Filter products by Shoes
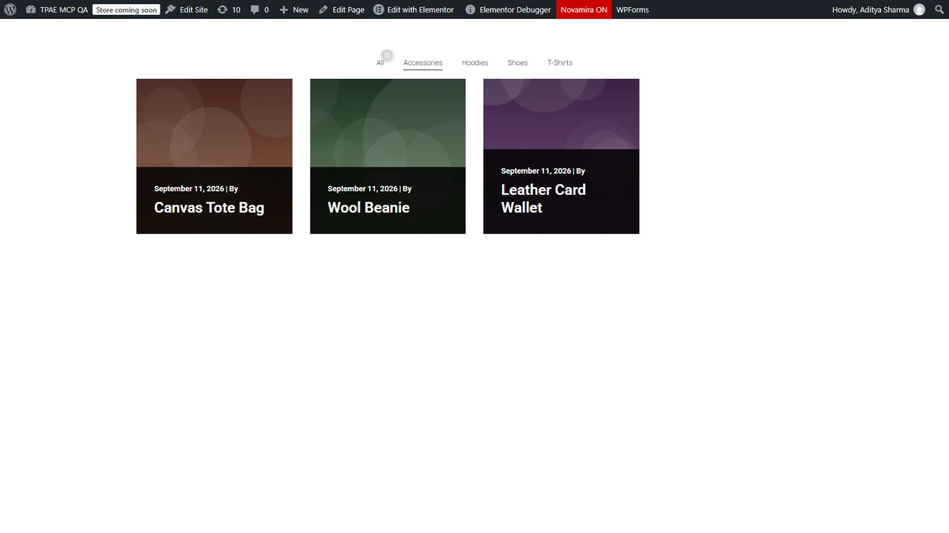Viewport: 949px width, 533px height. (x=518, y=62)
